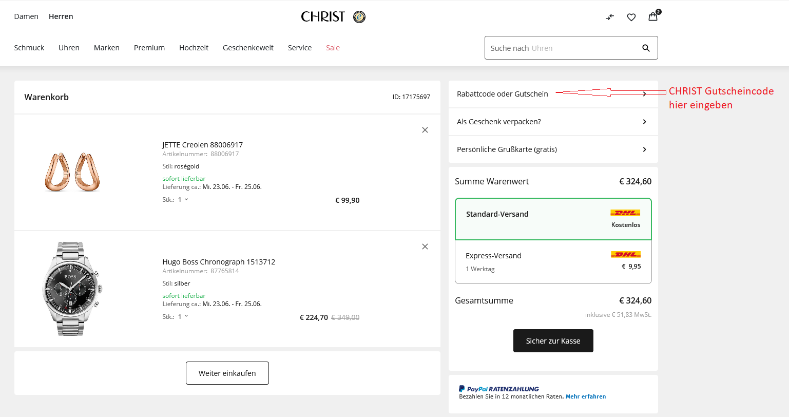The height and width of the screenshot is (417, 789).
Task: Click Weiter einkaufen button
Action: pos(227,373)
